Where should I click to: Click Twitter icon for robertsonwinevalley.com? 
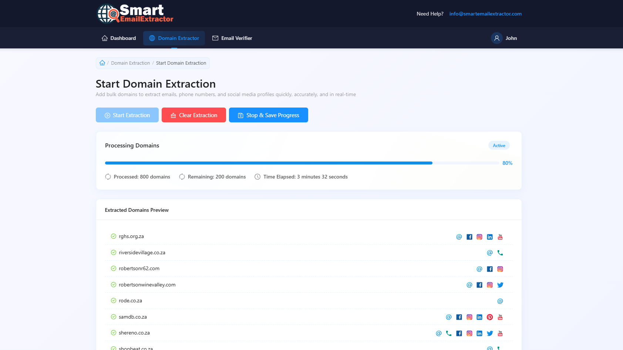(x=500, y=285)
